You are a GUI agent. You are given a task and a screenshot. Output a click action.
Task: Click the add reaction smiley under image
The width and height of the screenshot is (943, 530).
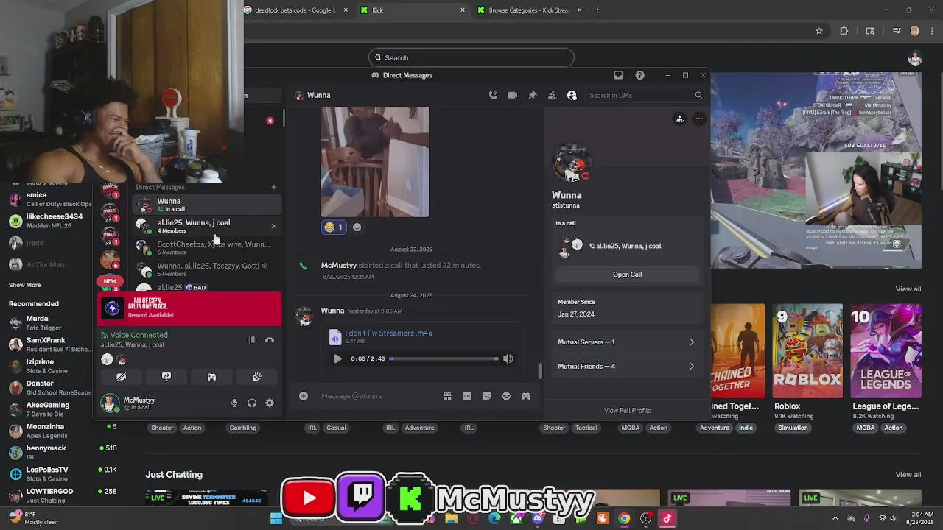click(x=357, y=227)
